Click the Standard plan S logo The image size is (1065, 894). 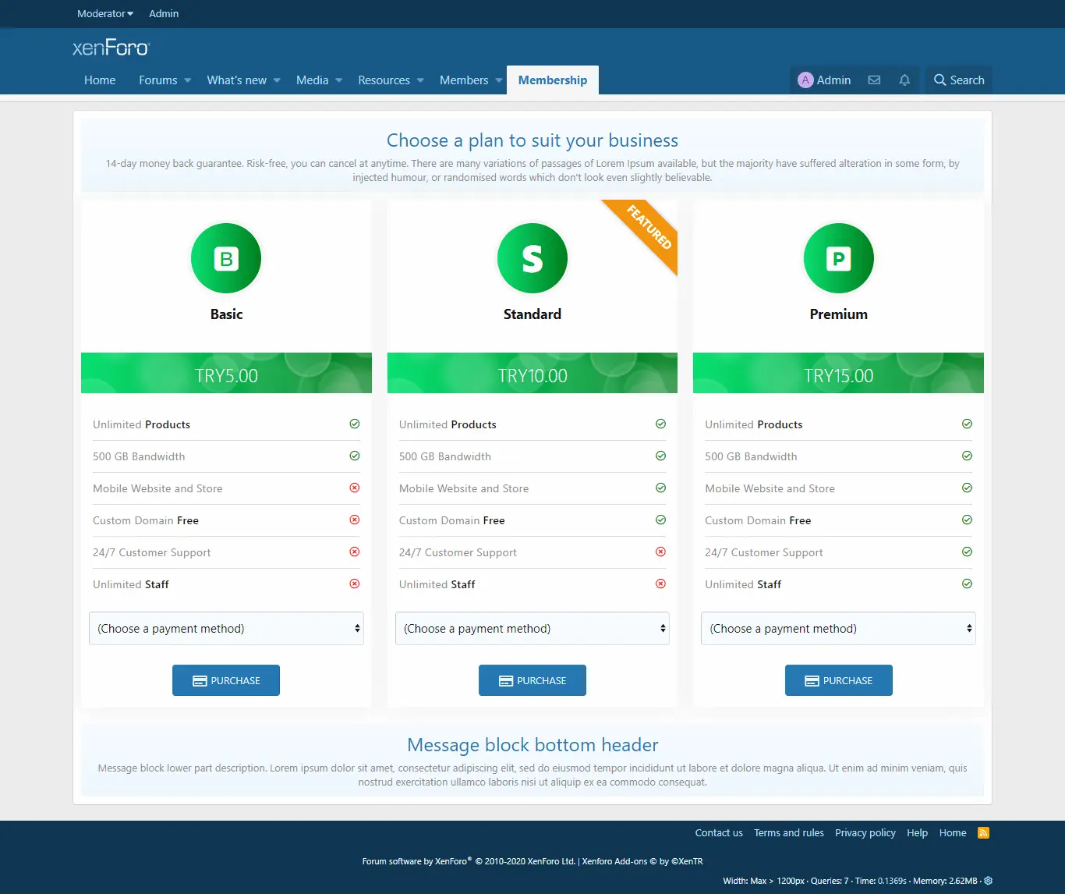532,258
